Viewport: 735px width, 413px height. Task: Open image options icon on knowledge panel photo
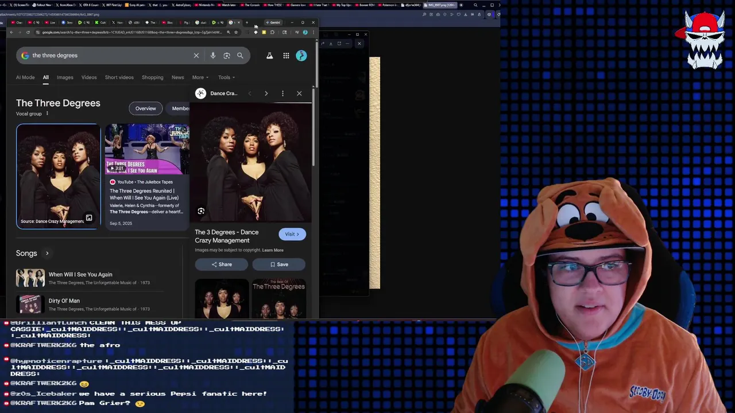tap(89, 218)
